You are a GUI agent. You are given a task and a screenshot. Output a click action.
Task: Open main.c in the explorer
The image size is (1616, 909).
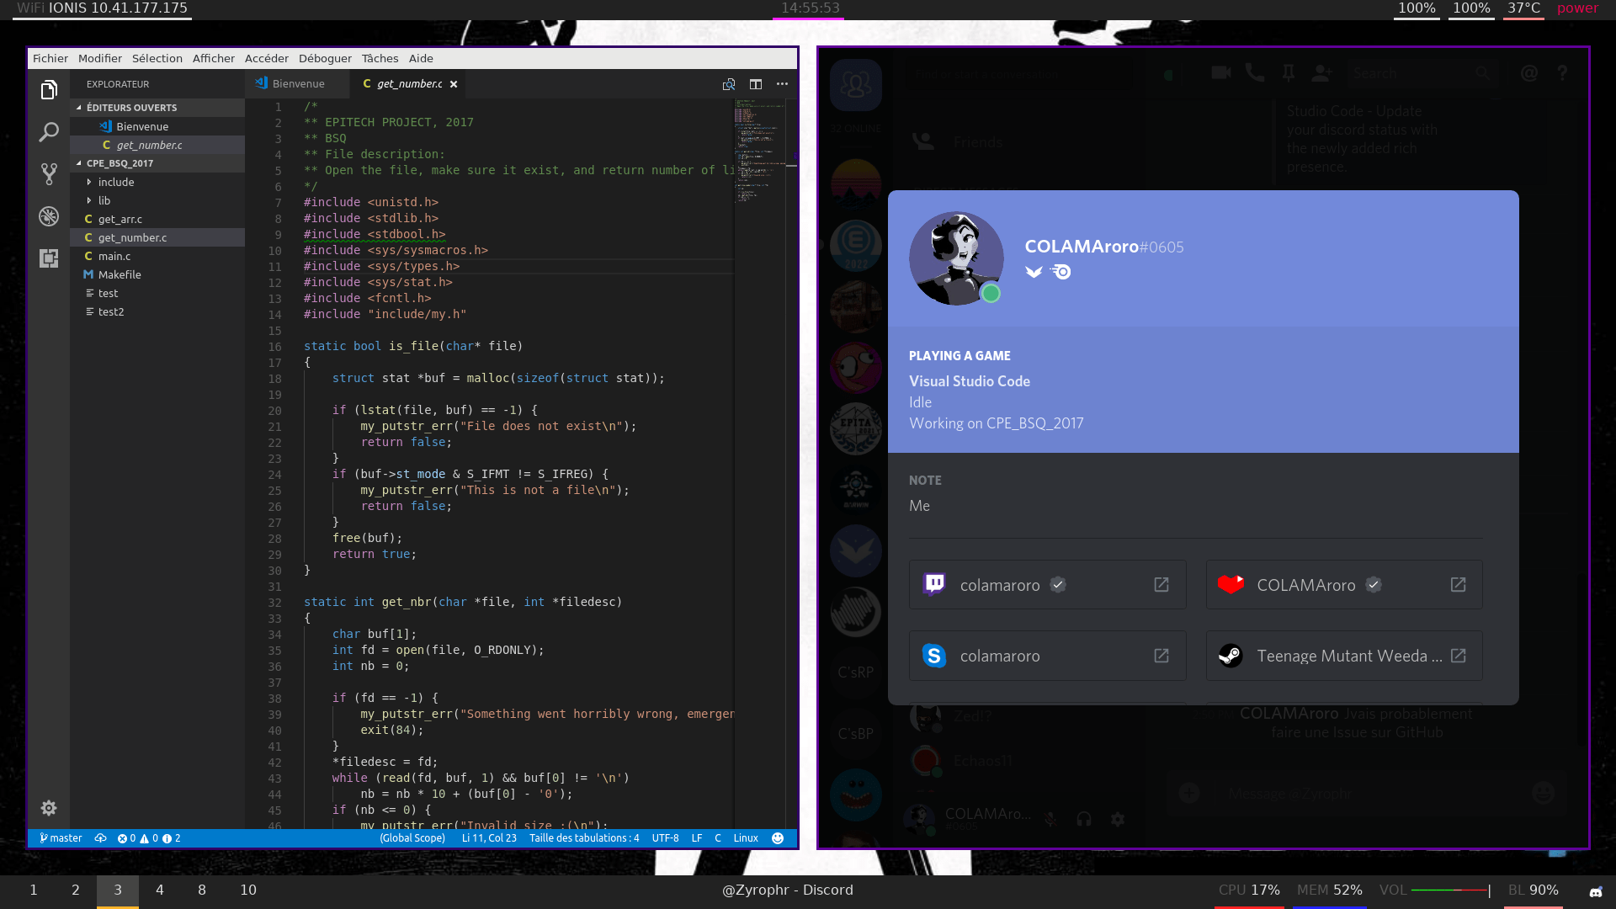pos(157,256)
